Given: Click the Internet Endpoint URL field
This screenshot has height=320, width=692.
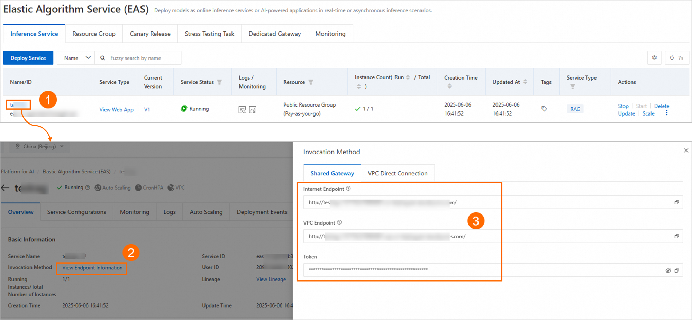Looking at the screenshot, I should pyautogui.click(x=493, y=202).
